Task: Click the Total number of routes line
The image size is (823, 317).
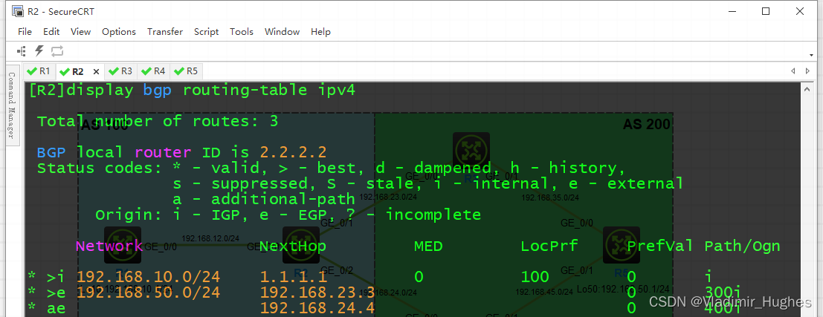Action: [158, 121]
